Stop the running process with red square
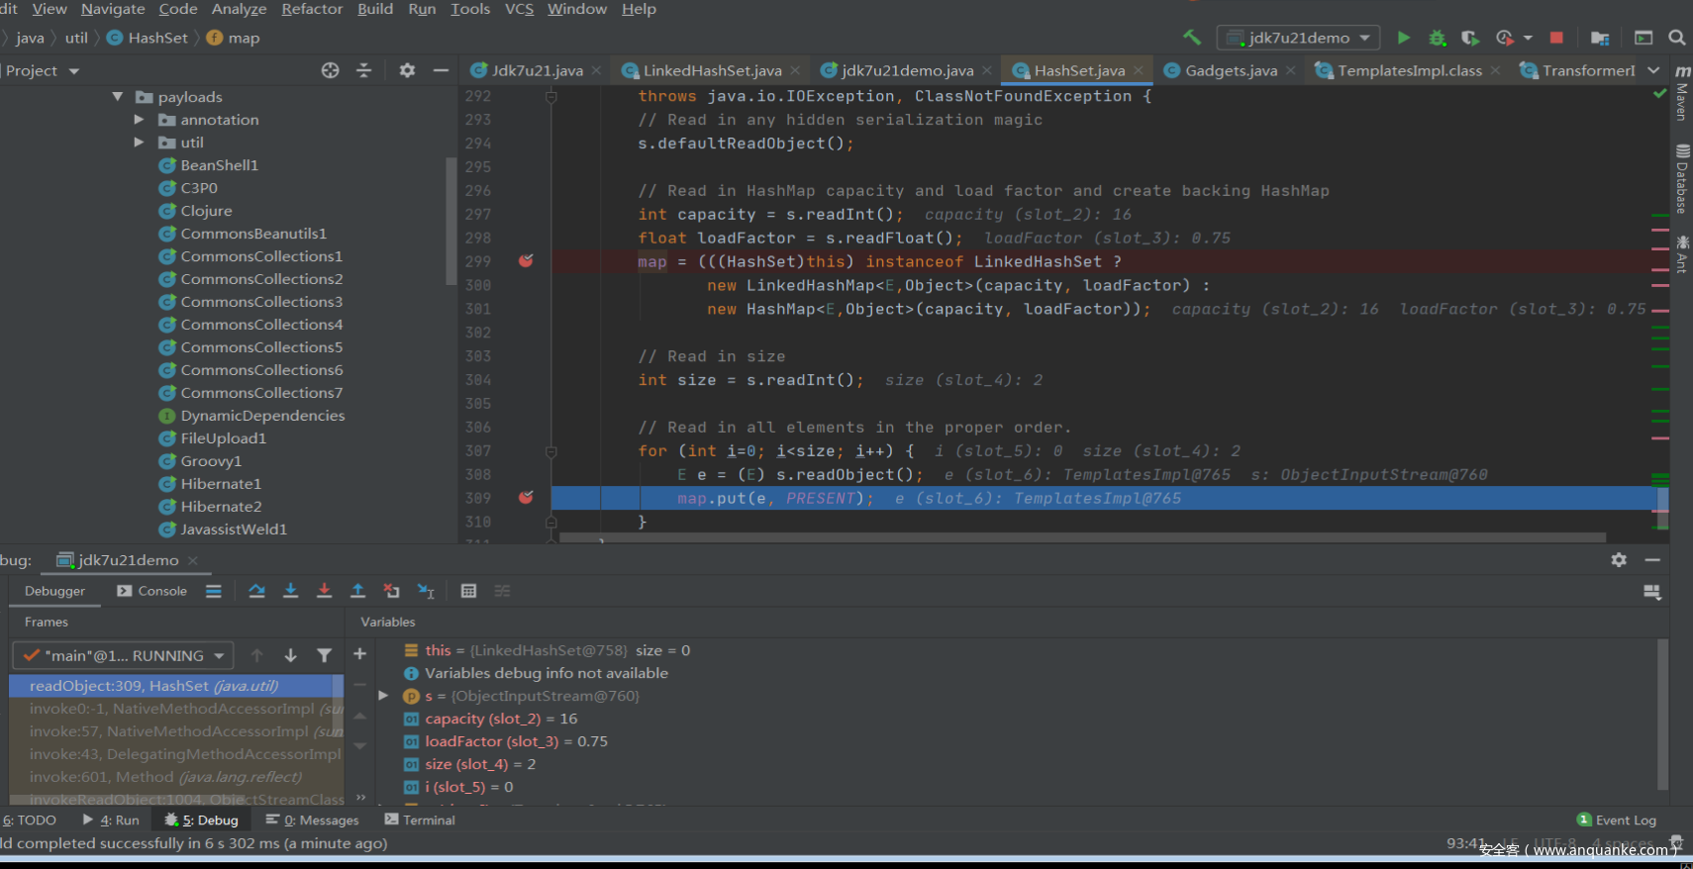1693x869 pixels. tap(1556, 38)
